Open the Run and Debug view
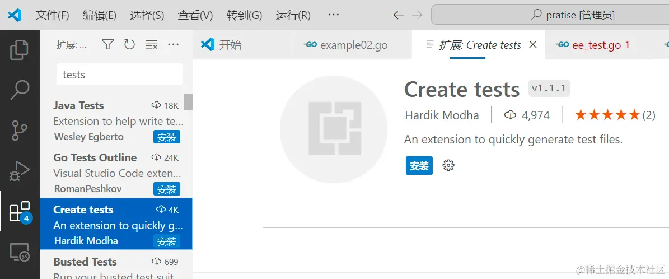 tap(20, 170)
